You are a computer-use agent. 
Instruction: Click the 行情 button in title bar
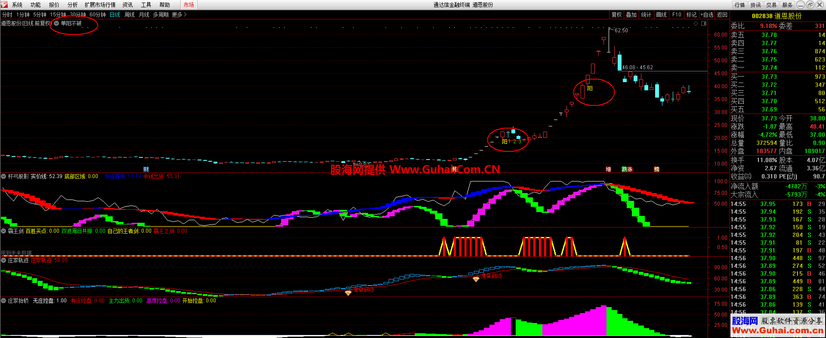click(740, 5)
